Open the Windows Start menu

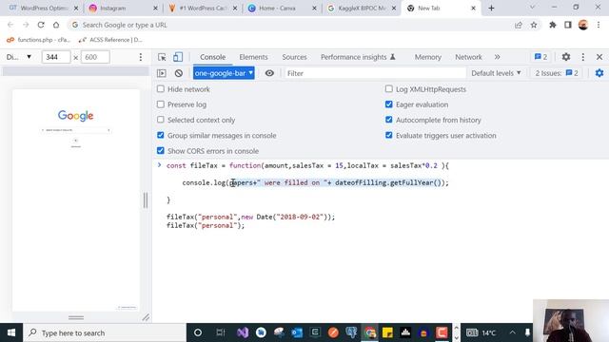click(11, 332)
